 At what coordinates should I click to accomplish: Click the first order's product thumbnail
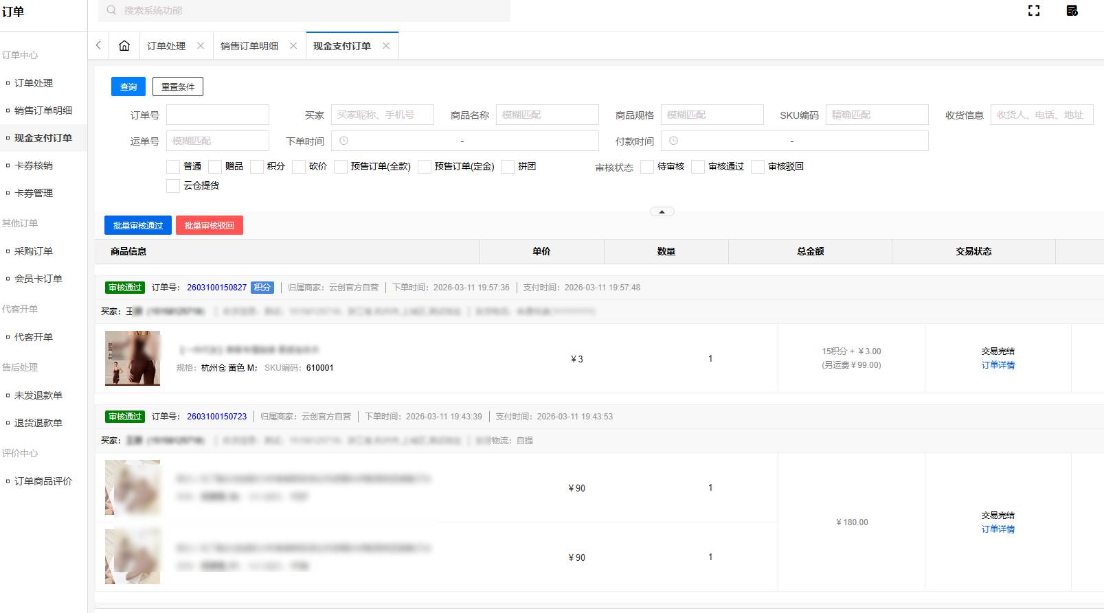pyautogui.click(x=133, y=358)
